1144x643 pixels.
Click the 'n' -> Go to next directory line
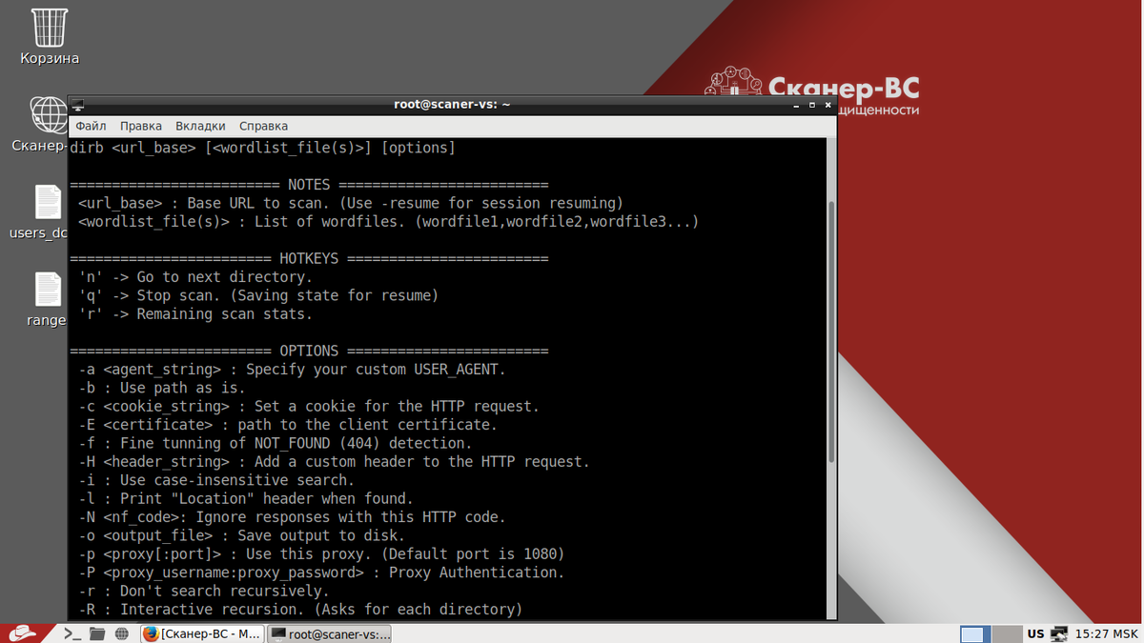click(196, 277)
